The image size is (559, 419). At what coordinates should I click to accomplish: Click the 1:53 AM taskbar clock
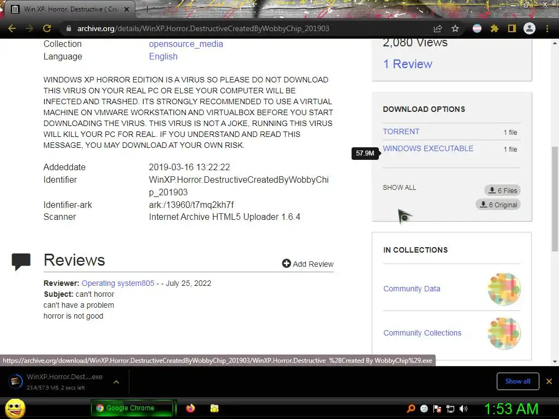(511, 409)
